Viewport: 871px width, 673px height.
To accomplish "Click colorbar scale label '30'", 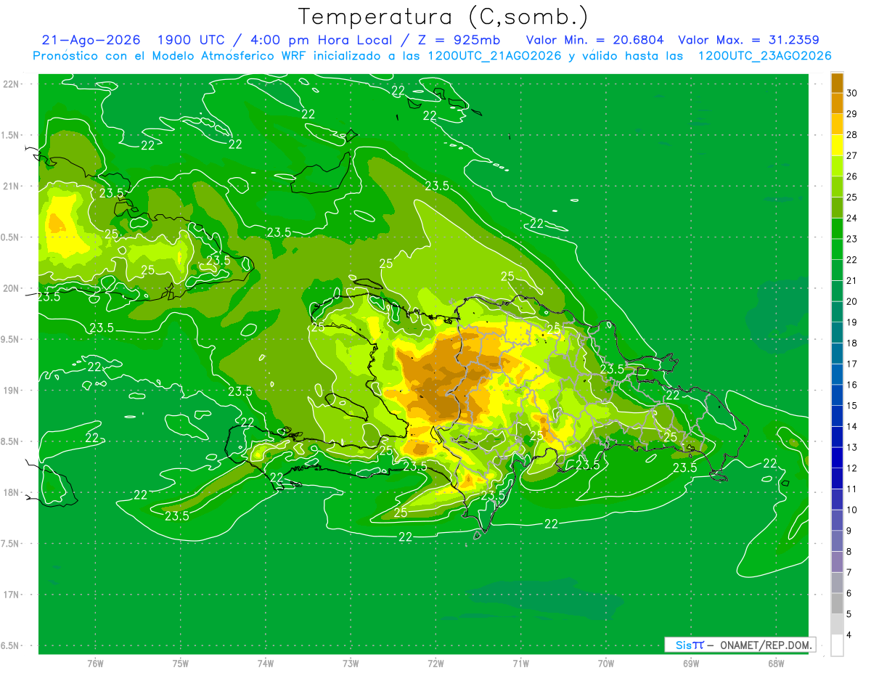I will [x=851, y=93].
